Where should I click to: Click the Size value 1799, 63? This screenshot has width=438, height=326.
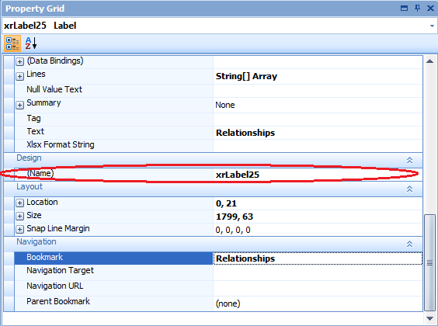(x=318, y=217)
